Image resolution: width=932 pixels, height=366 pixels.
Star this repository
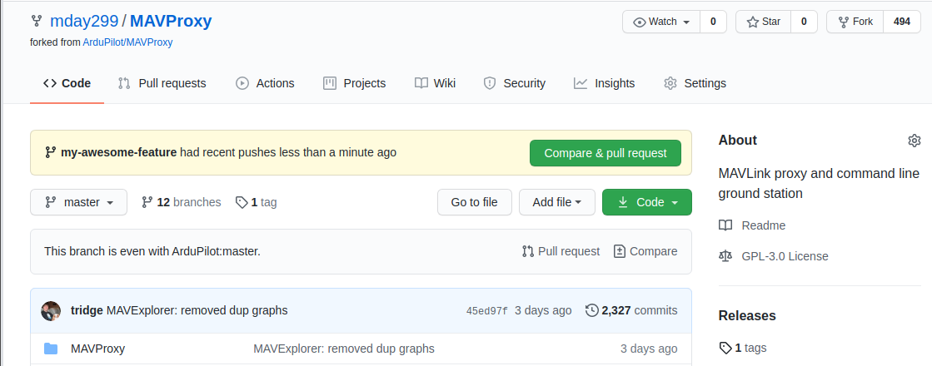763,22
